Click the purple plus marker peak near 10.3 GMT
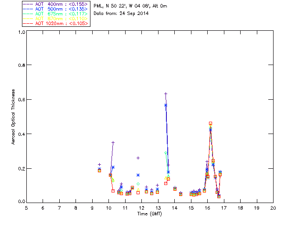This screenshot has height=225, width=281. pyautogui.click(x=113, y=143)
